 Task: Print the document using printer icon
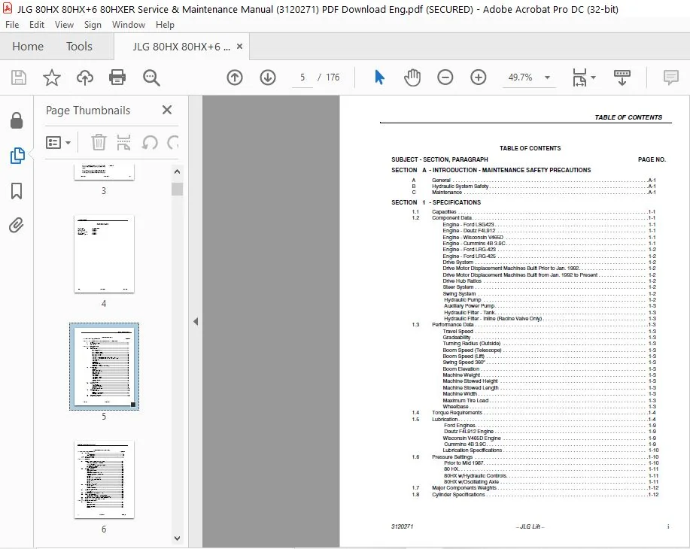click(117, 77)
